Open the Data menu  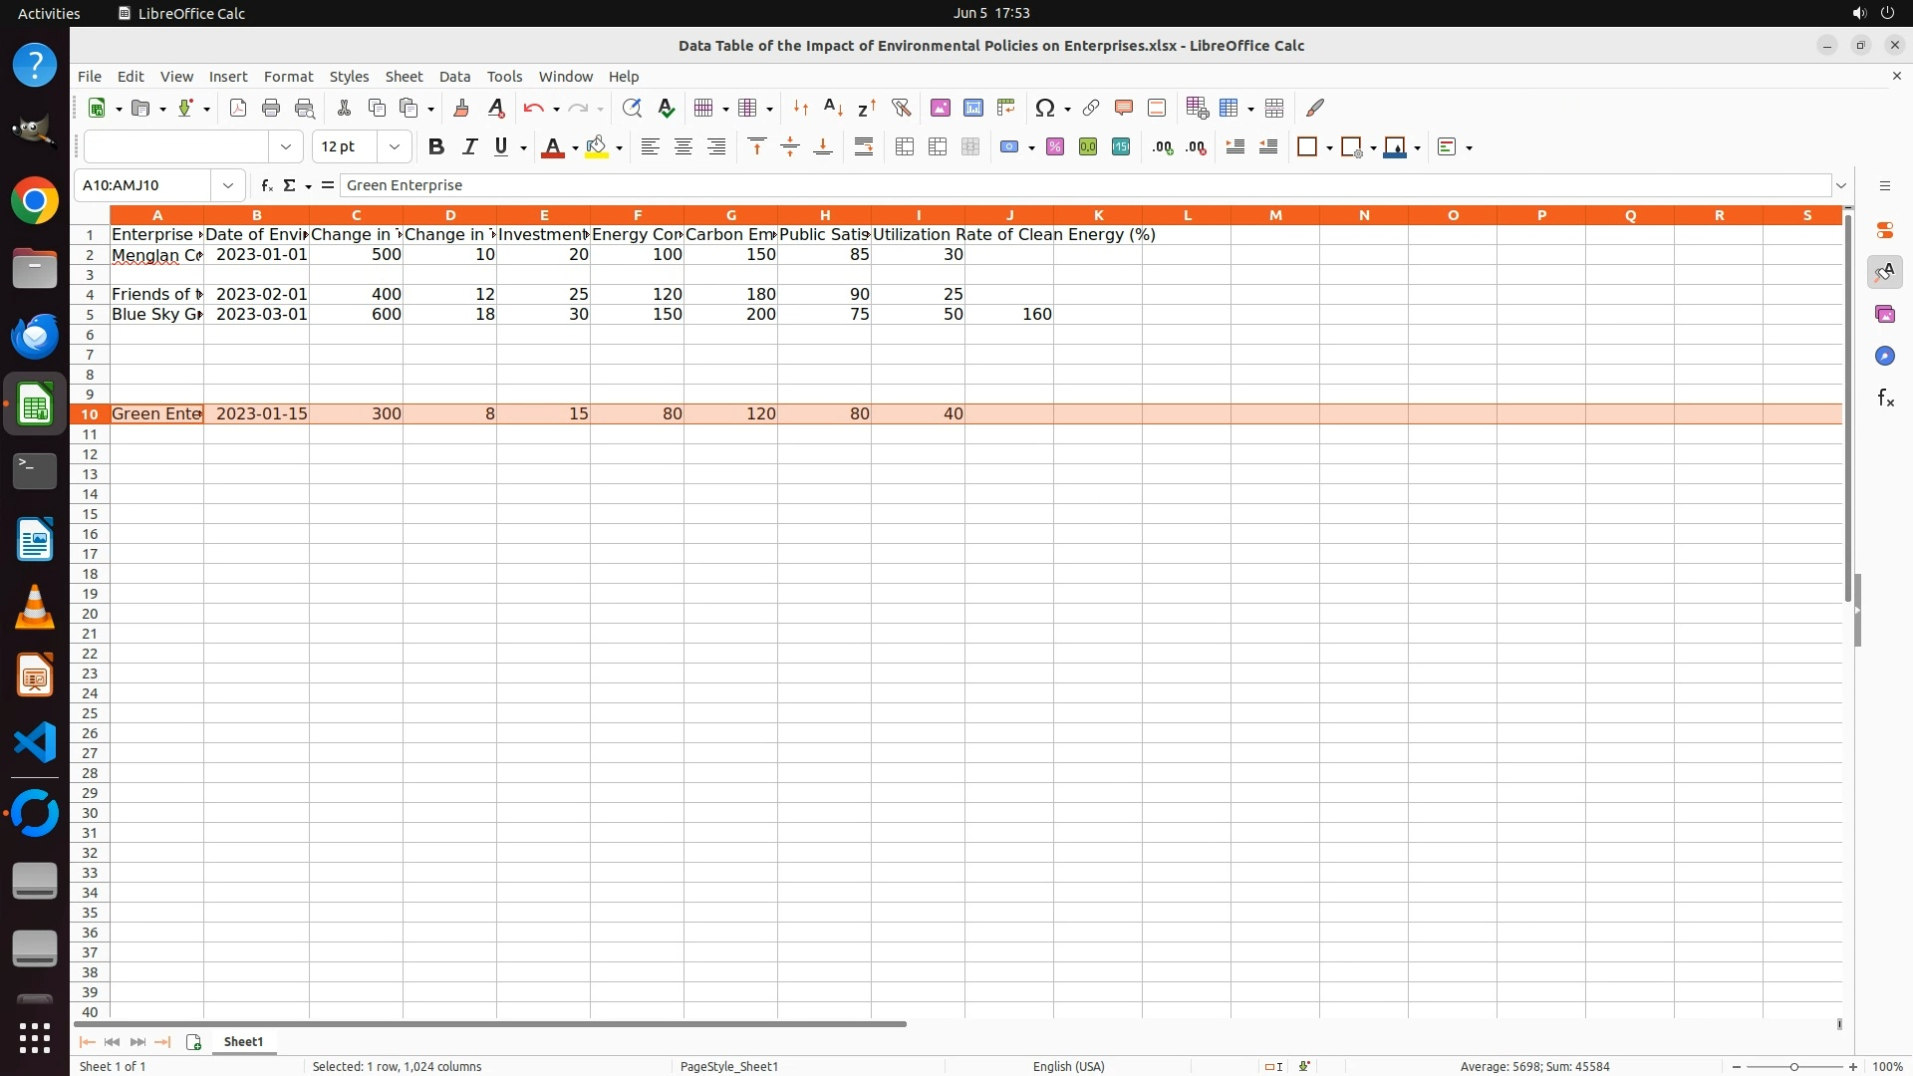[x=454, y=77]
